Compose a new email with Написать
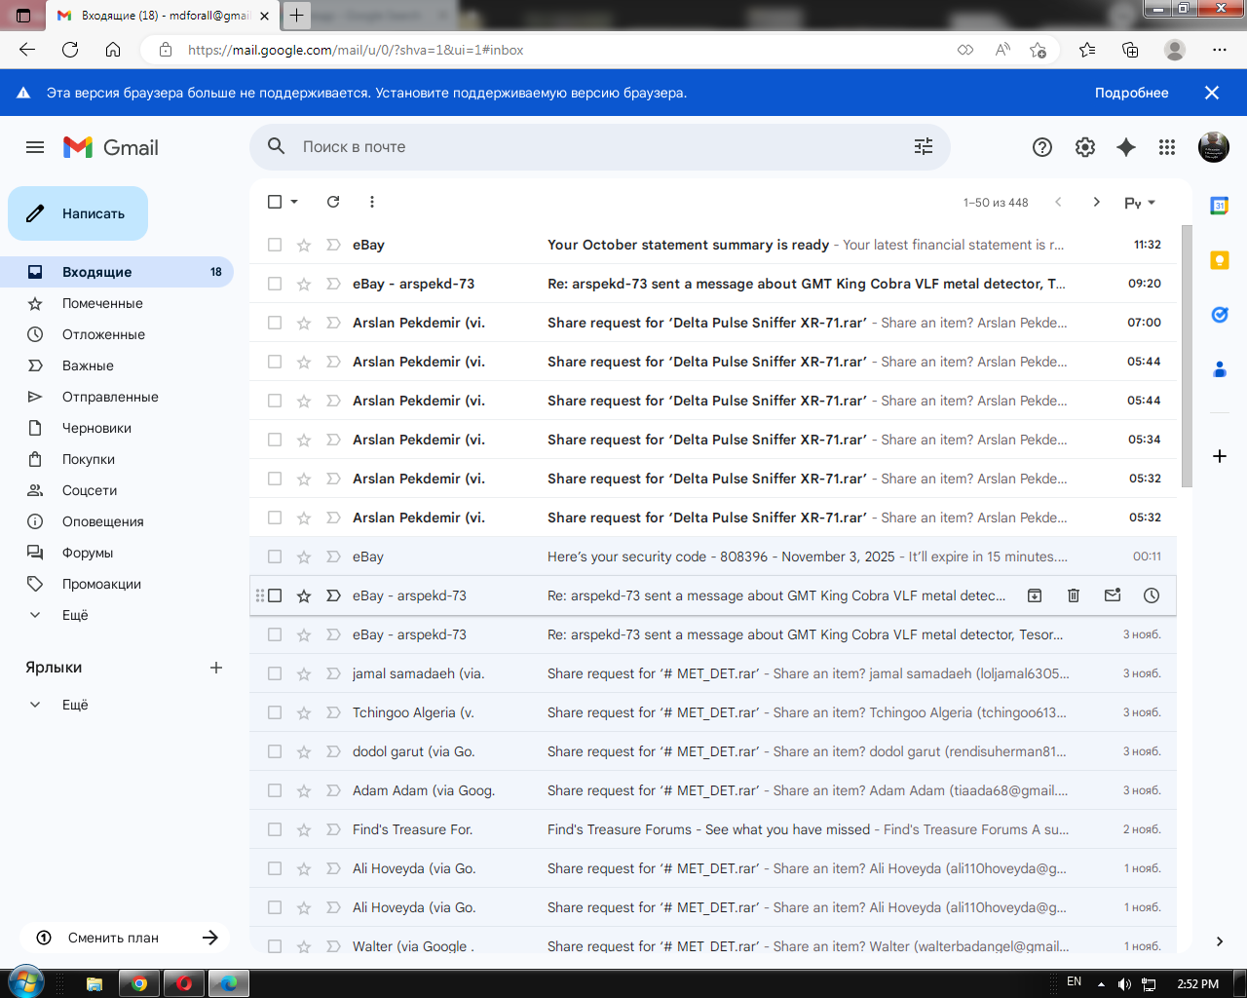This screenshot has width=1247, height=998. (78, 213)
